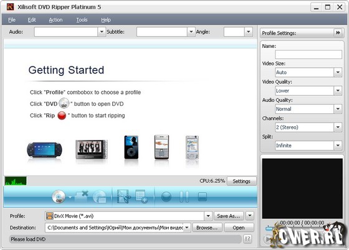349x250 pixels.
Task: Open the Clip video scissors tool
Action: 124,197
